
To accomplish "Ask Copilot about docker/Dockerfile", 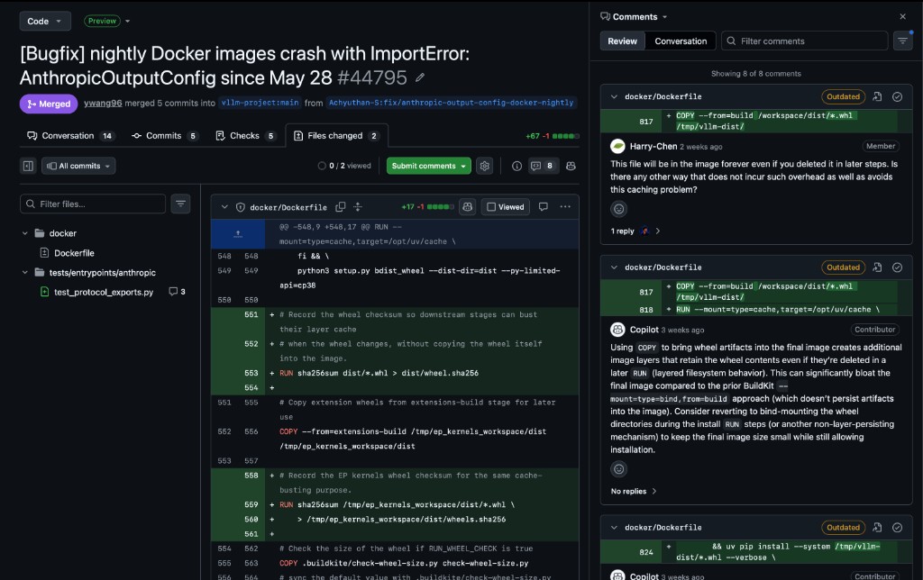I will [468, 207].
